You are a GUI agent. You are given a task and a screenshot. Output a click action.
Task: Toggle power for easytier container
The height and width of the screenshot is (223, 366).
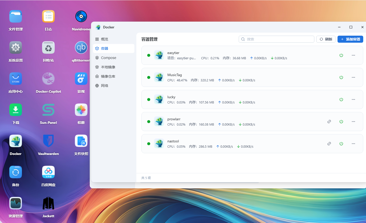point(341,55)
